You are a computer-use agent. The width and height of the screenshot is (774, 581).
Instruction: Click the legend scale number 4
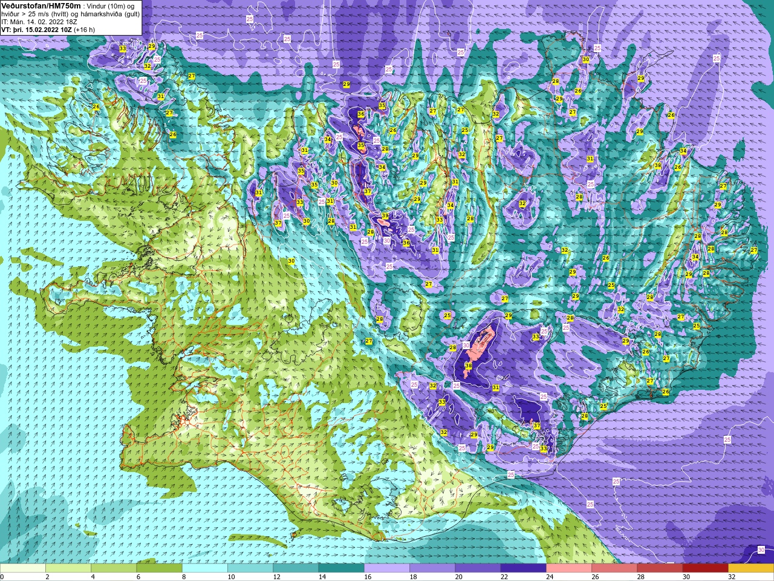93,577
